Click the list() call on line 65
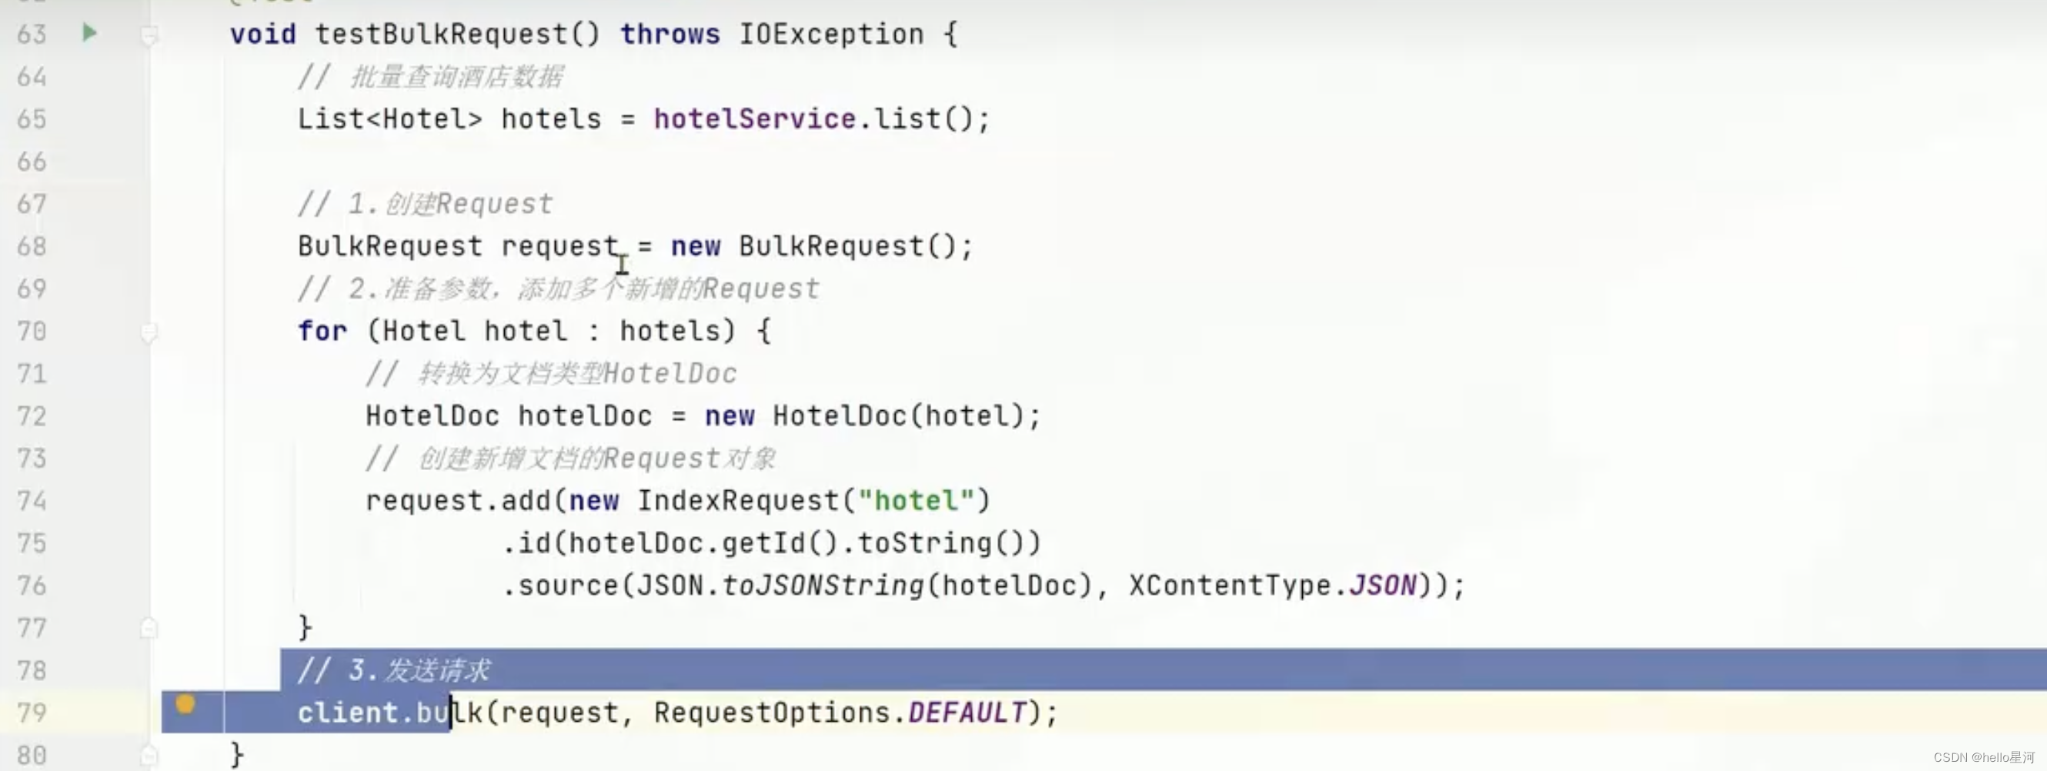Viewport: 2047px width, 771px height. [923, 119]
